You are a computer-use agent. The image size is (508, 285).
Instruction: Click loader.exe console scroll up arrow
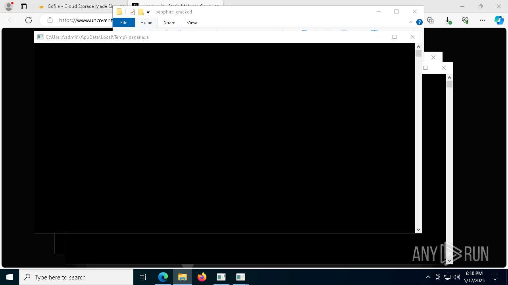(418, 47)
